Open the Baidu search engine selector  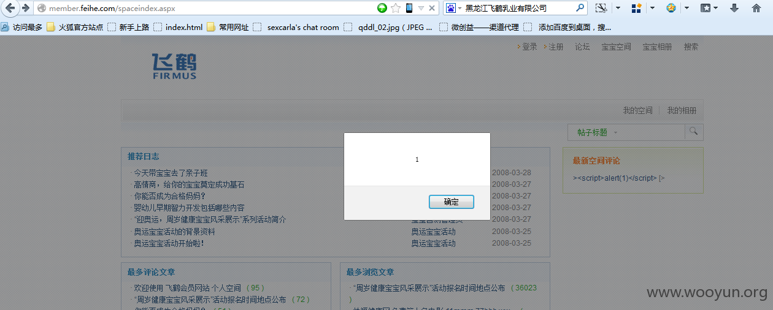tap(454, 8)
